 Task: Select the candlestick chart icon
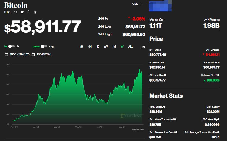click(x=18, y=46)
